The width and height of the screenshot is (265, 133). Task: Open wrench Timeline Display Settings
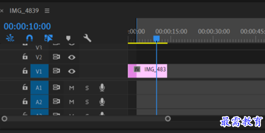[87, 38]
